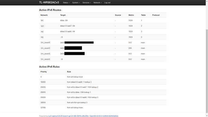Screen dimensions: 208x117
Task: Select the Priority column header
Action: (x=44, y=72)
